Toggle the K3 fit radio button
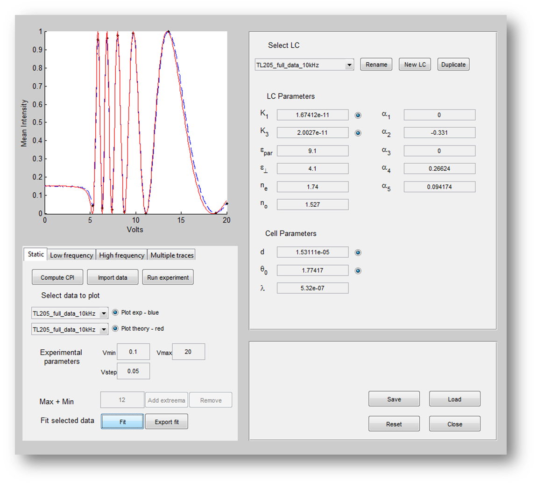 tap(358, 133)
